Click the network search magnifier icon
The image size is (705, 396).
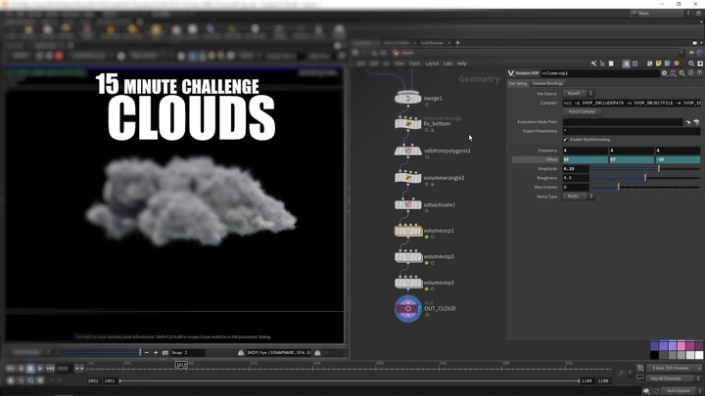click(x=691, y=64)
